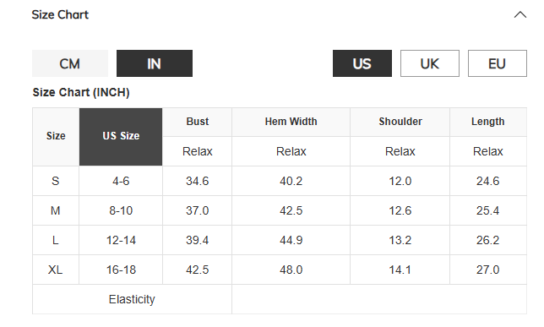Select the size L row label
Viewport: 544px width, 327px height.
click(56, 240)
